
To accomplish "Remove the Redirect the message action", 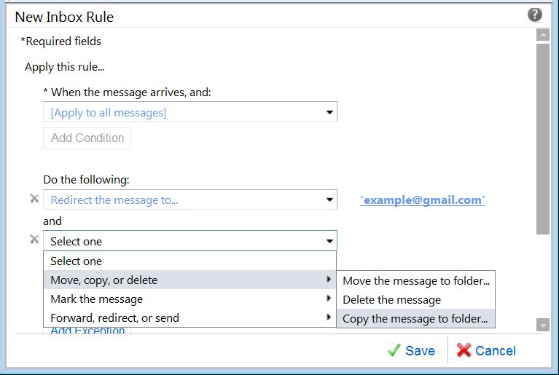I will (x=34, y=199).
